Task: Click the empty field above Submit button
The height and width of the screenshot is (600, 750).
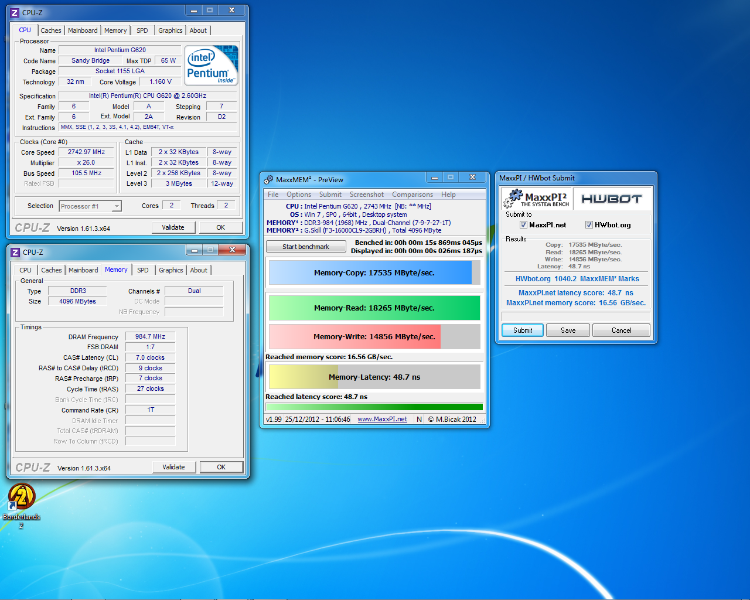Action: point(576,316)
